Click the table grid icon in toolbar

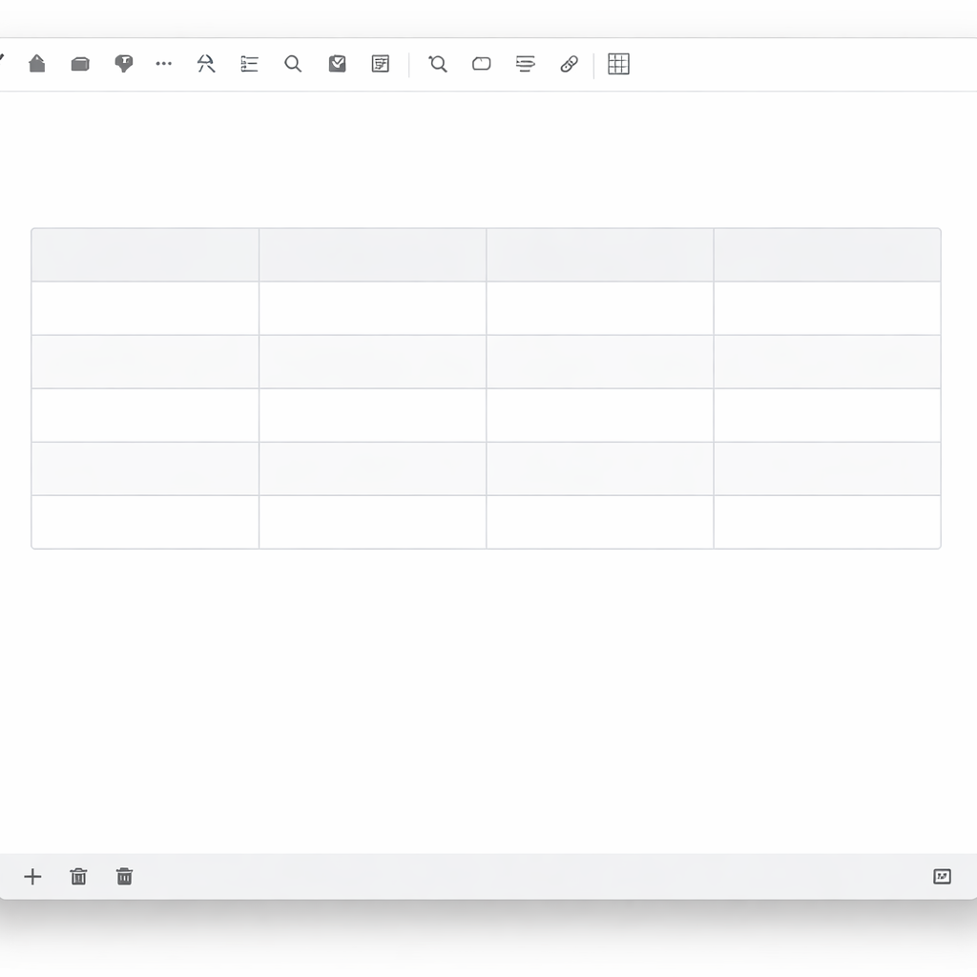(x=618, y=64)
